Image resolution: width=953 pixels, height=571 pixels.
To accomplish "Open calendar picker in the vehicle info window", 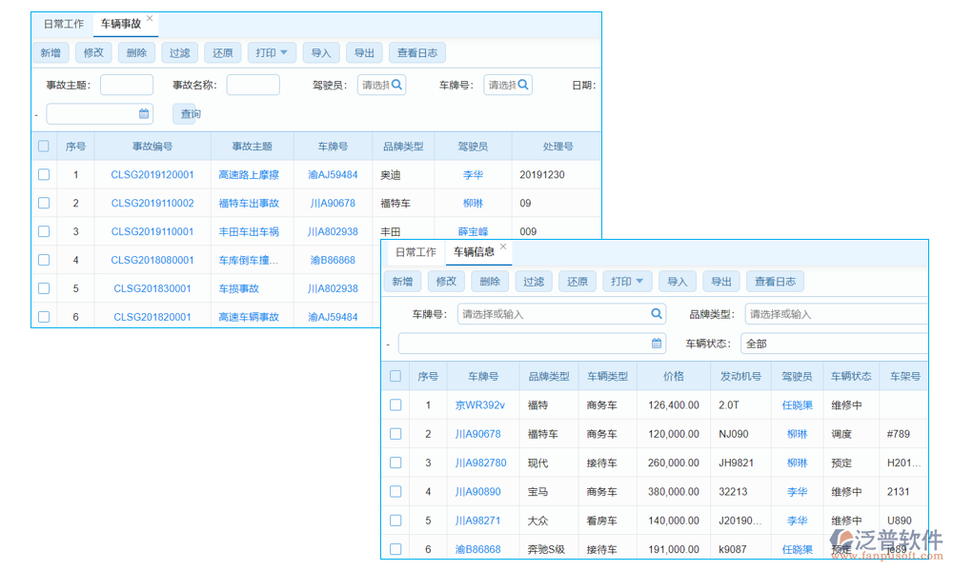I will tap(654, 343).
